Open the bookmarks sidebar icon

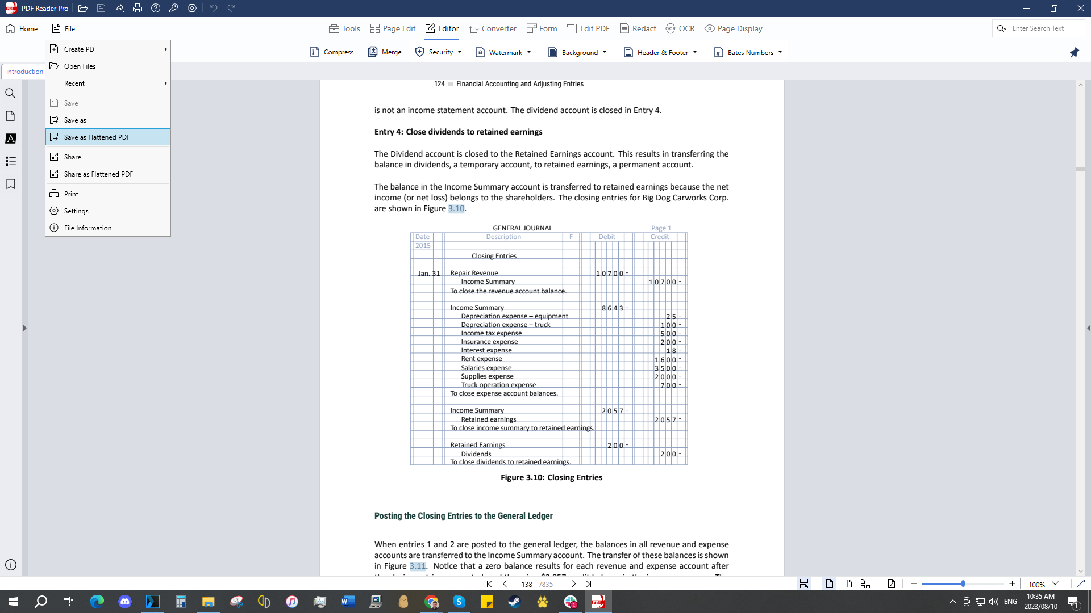pyautogui.click(x=10, y=184)
